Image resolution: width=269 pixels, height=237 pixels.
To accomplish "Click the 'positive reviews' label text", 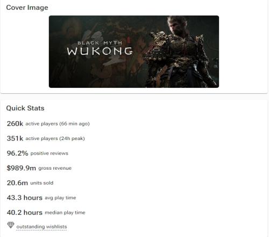I will (49, 154).
